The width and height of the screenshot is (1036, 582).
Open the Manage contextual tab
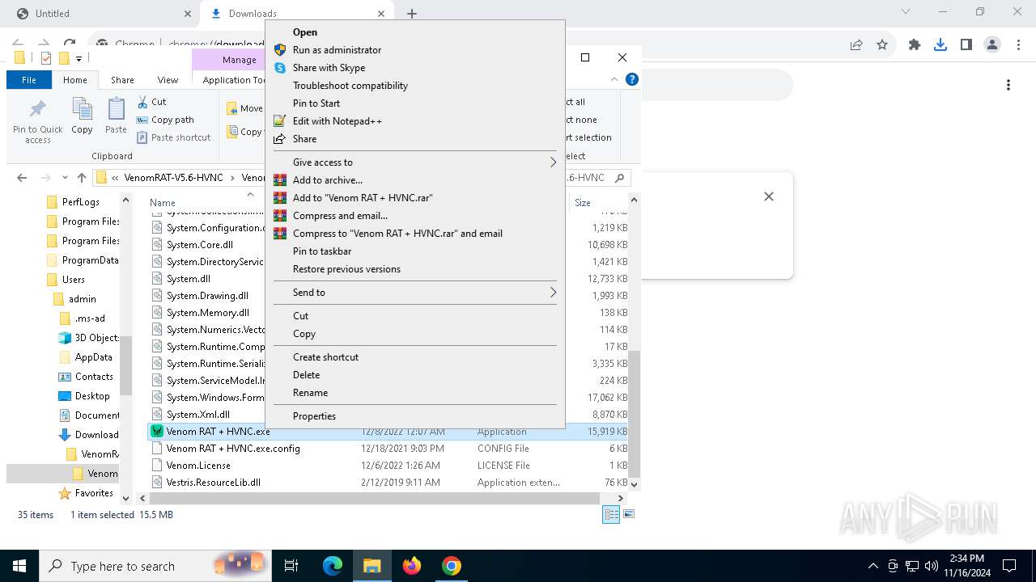tap(239, 60)
